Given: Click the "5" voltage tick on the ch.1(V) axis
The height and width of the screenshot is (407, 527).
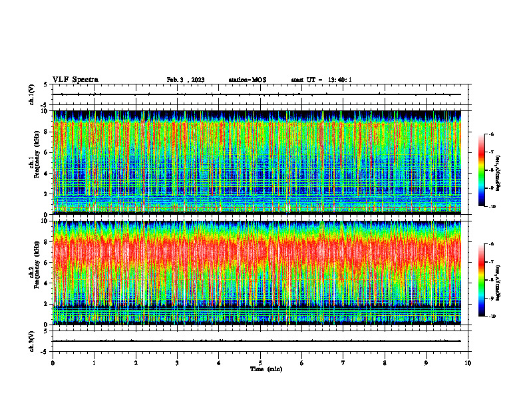Looking at the screenshot, I should [45, 84].
